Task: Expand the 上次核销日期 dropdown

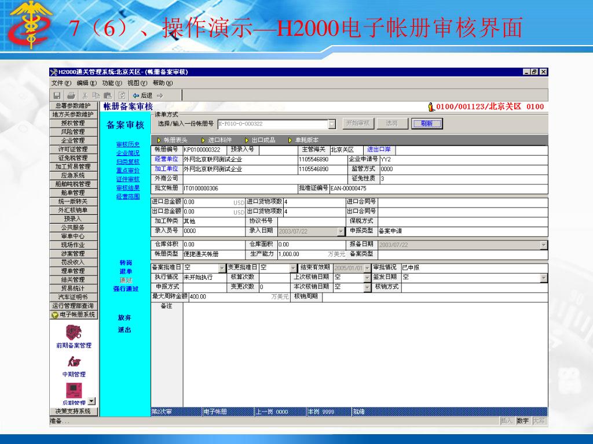Action: tap(367, 277)
